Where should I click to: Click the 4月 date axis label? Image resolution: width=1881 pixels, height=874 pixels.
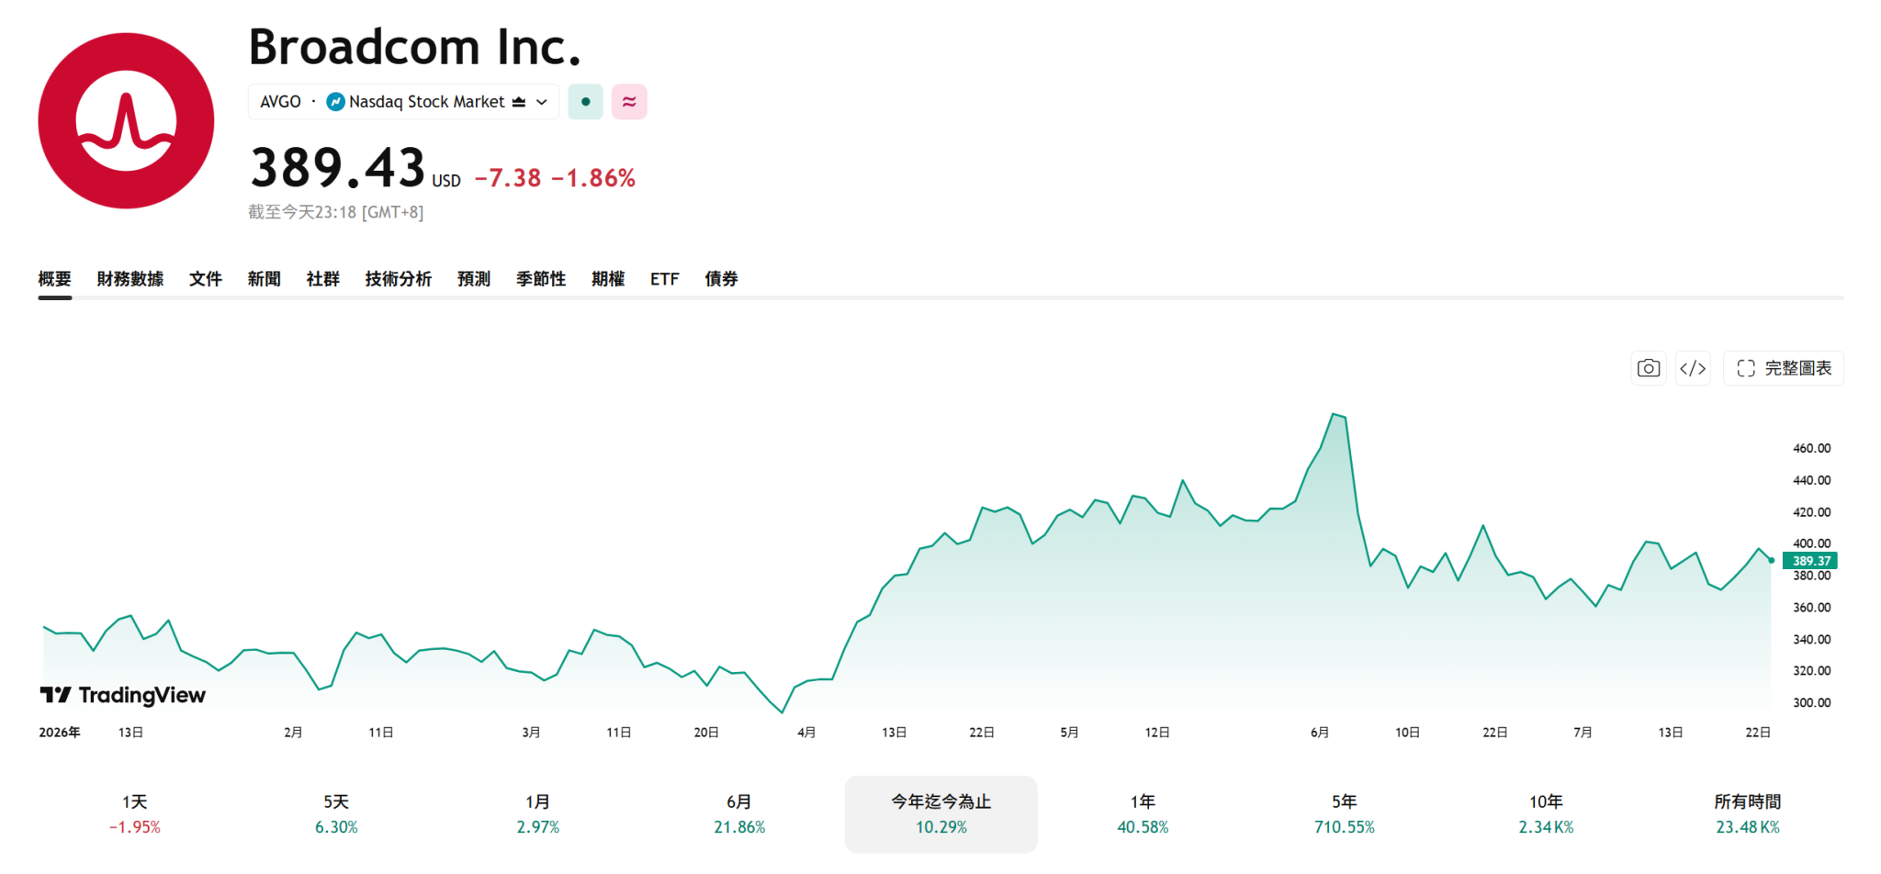(x=806, y=732)
